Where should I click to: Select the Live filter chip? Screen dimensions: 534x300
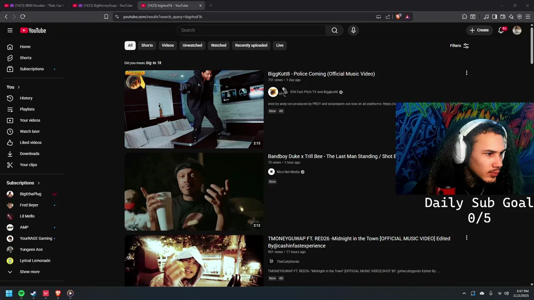coord(280,45)
